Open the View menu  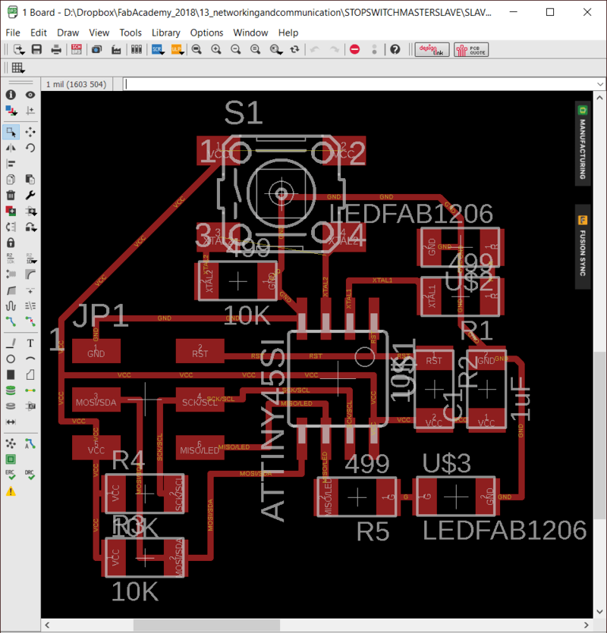99,33
